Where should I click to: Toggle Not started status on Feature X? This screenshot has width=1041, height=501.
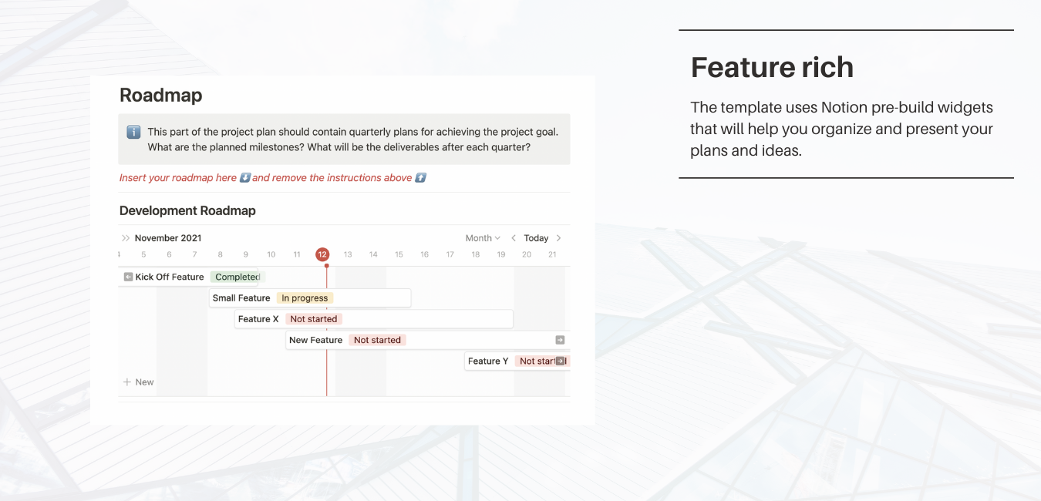[314, 318]
